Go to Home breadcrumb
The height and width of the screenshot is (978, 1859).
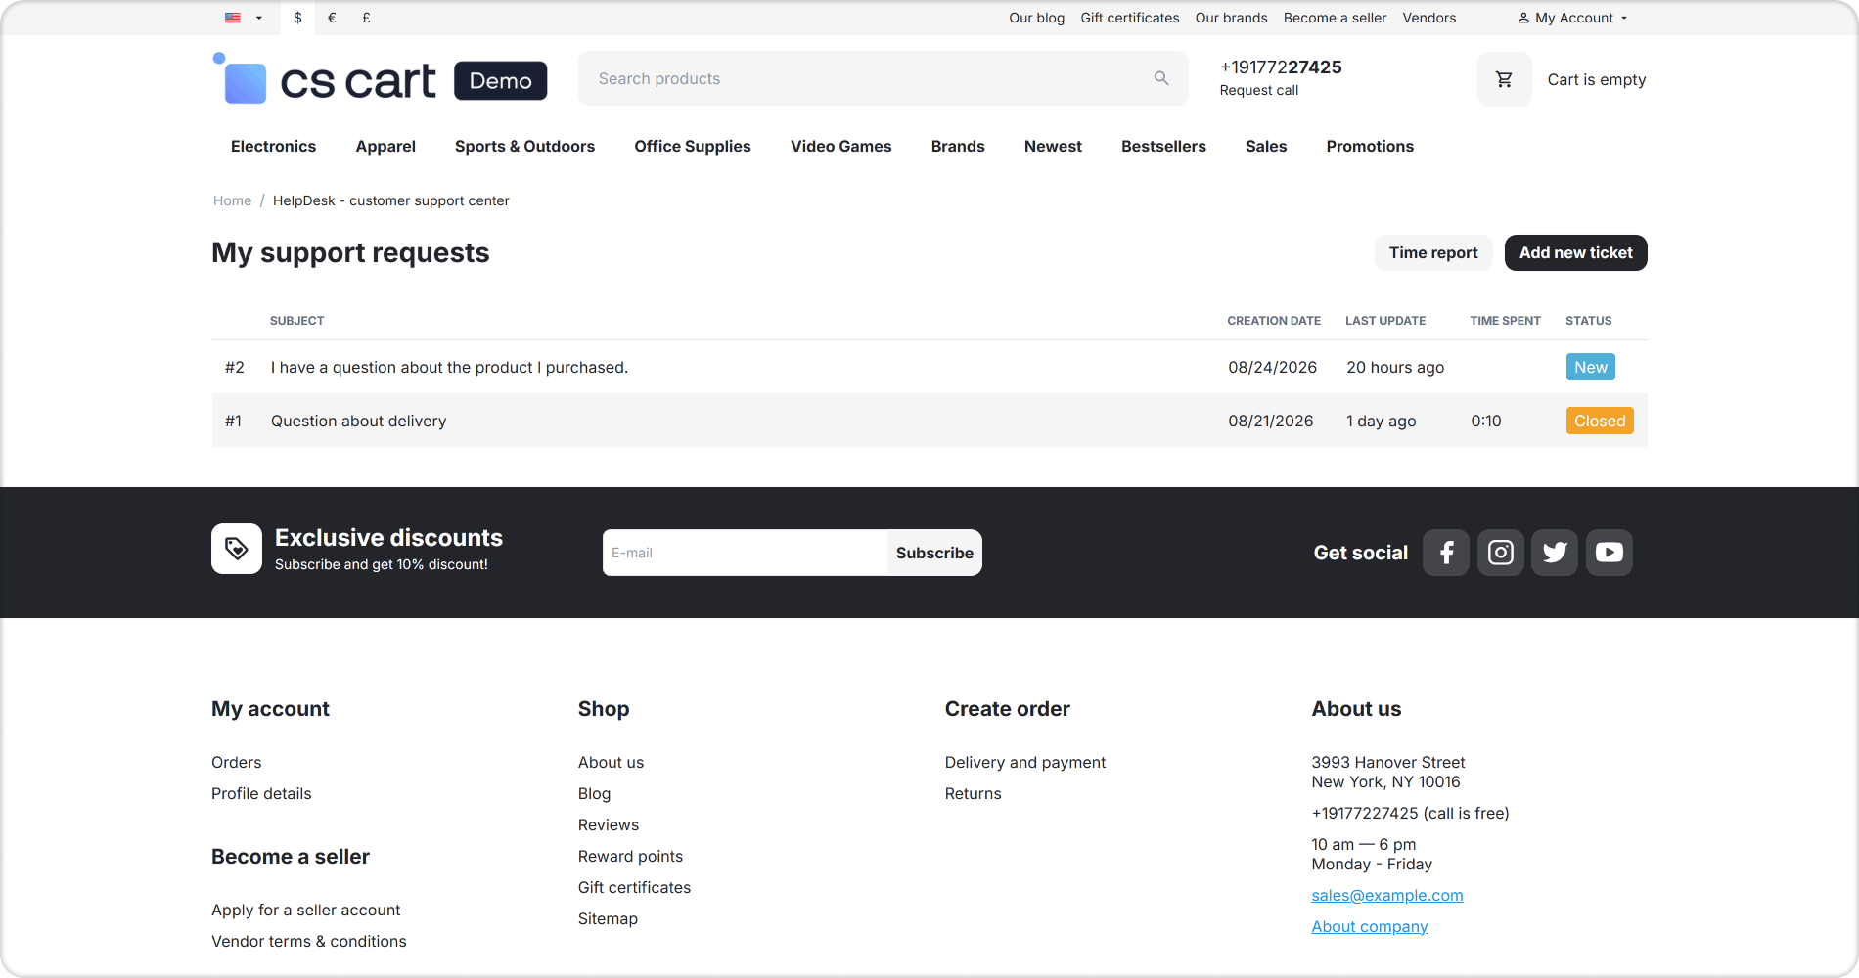(232, 200)
